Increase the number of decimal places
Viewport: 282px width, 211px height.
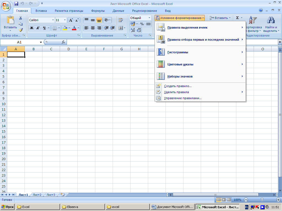[x=133, y=30]
